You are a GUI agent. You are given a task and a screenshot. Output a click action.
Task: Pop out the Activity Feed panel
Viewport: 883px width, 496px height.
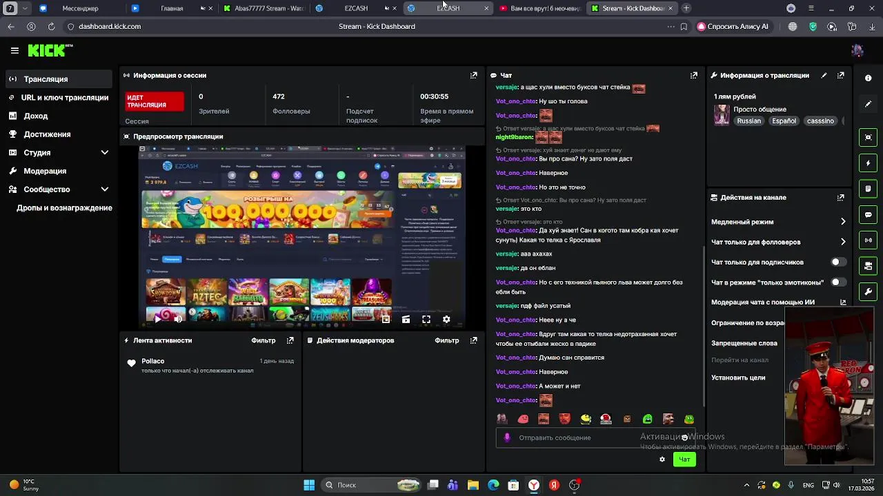[x=290, y=340]
